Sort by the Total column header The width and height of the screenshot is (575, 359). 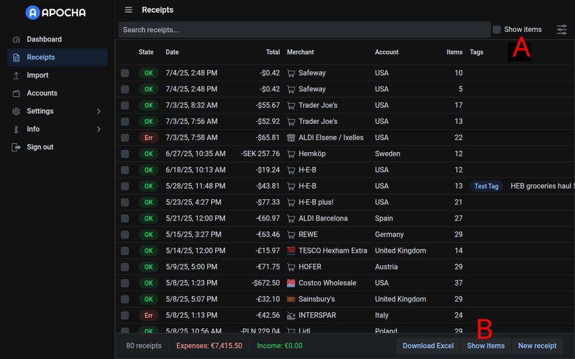(x=273, y=52)
